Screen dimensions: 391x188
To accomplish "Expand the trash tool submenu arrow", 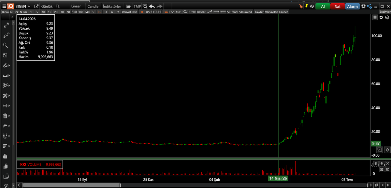I will click(9, 116).
